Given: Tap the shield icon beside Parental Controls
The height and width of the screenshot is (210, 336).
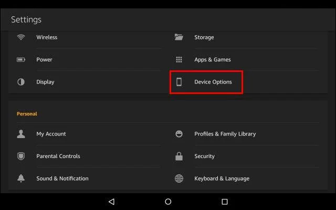Looking at the screenshot, I should tap(21, 156).
